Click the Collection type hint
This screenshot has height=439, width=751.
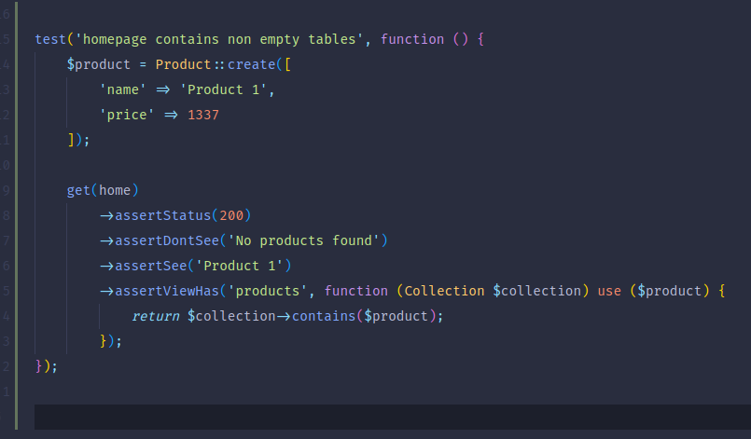444,291
